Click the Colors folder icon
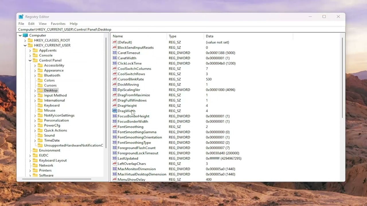367x206 pixels. coord(40,80)
